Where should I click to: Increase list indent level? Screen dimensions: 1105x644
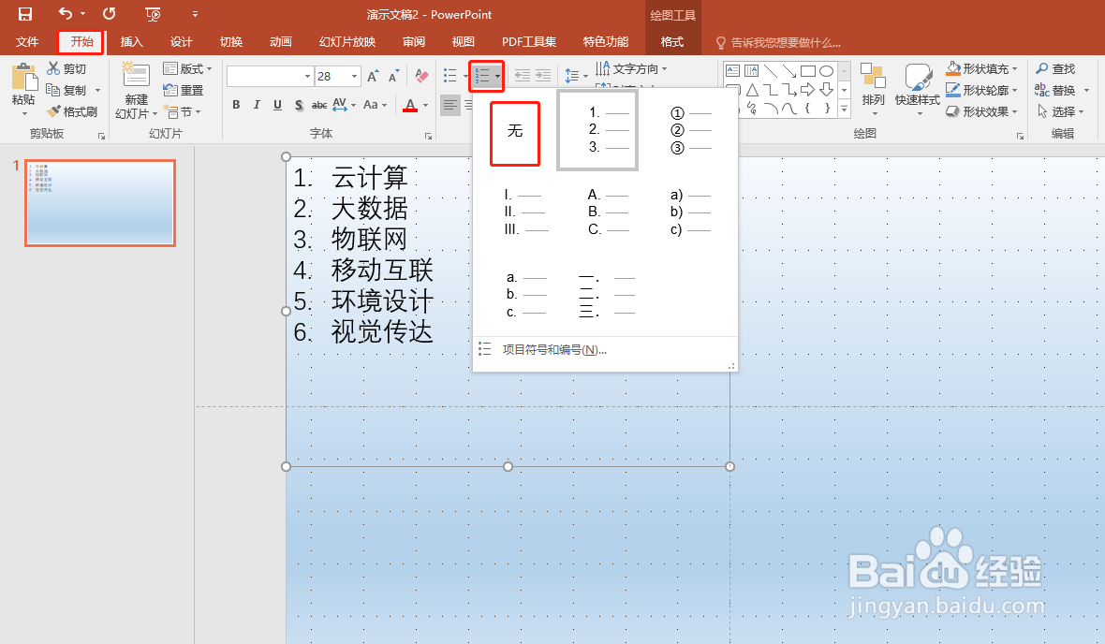pyautogui.click(x=543, y=76)
